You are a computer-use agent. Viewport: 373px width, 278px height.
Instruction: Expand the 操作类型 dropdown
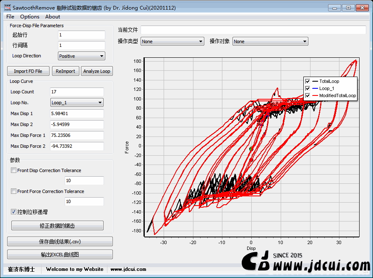tap(172, 41)
